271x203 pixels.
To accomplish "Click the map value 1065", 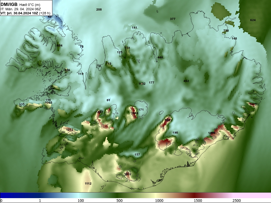I will [x=49, y=103].
